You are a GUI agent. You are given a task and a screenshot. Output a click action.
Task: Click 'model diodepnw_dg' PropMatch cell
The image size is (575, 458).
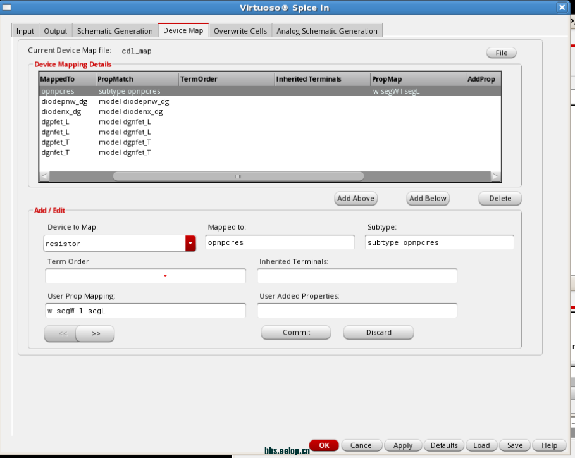click(134, 102)
